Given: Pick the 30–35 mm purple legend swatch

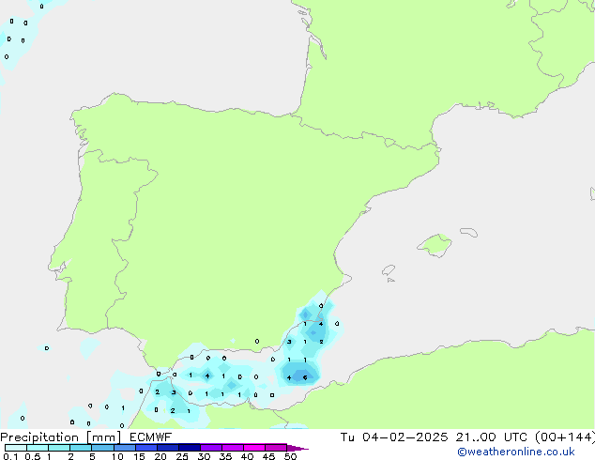Looking at the screenshot, I should [x=210, y=448].
